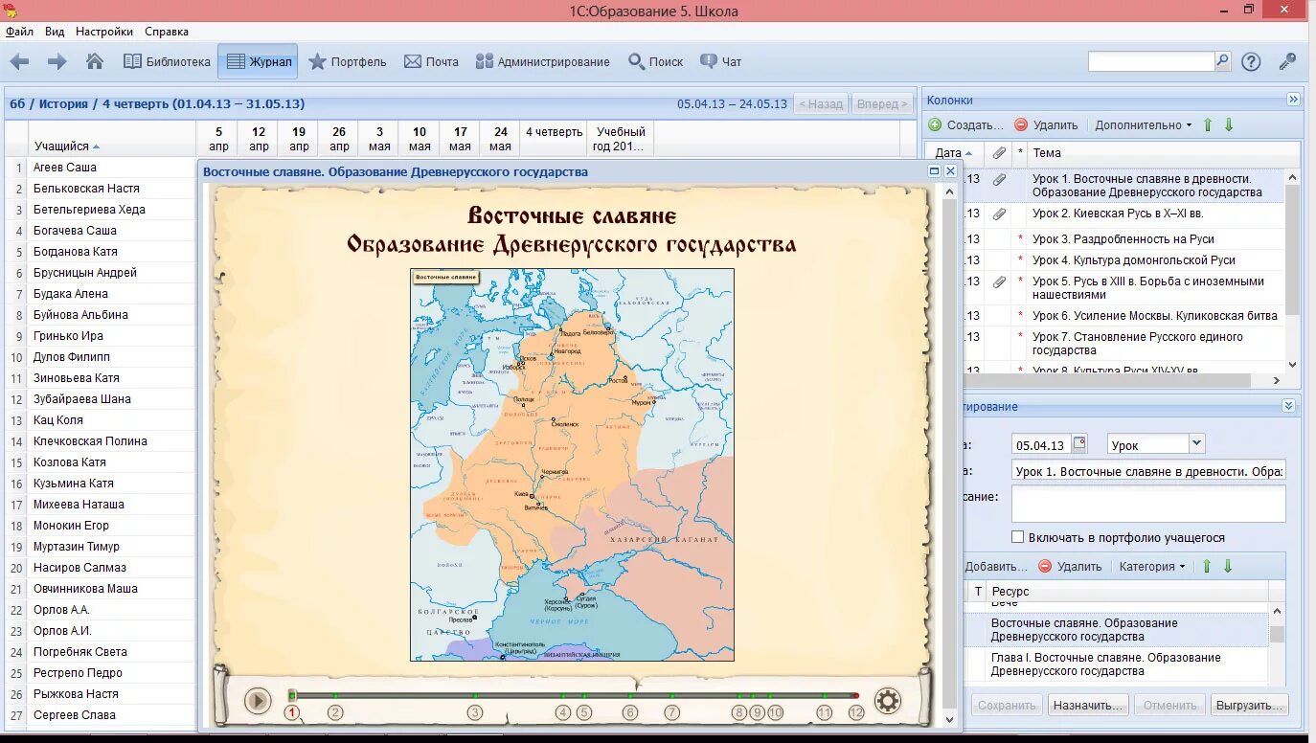
Task: Open the Категория dropdown
Action: 1152,566
